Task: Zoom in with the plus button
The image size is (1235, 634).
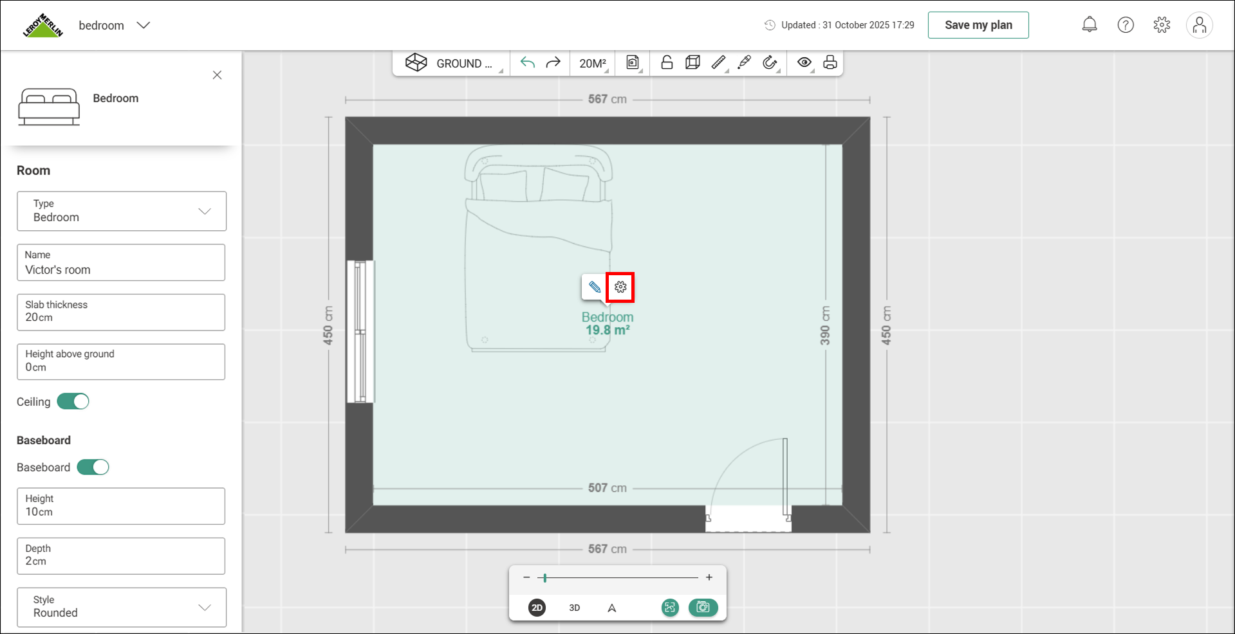Action: pyautogui.click(x=709, y=577)
